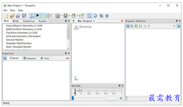Click the mesh list scroll up arrow
The width and height of the screenshot is (183, 107).
point(68,26)
